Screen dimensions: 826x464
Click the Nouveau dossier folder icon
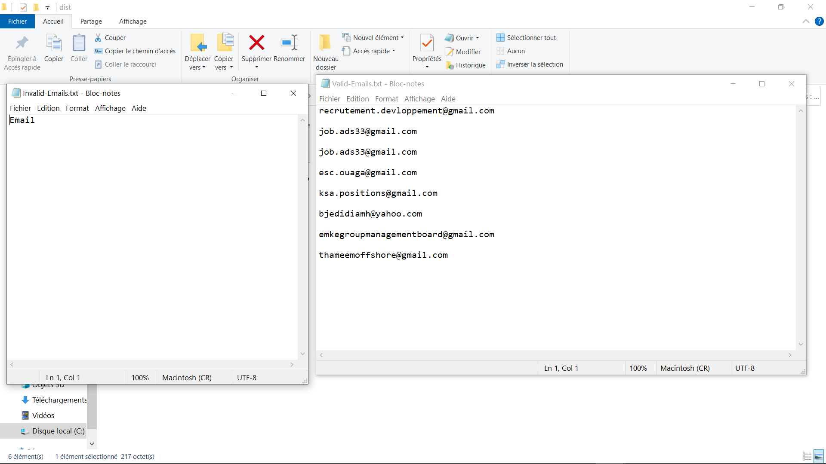(x=325, y=43)
